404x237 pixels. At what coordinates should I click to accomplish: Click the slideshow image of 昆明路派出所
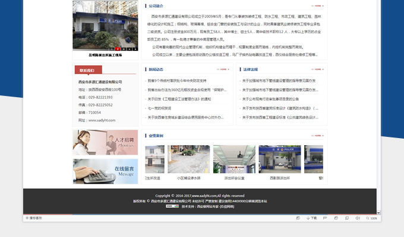105,24
